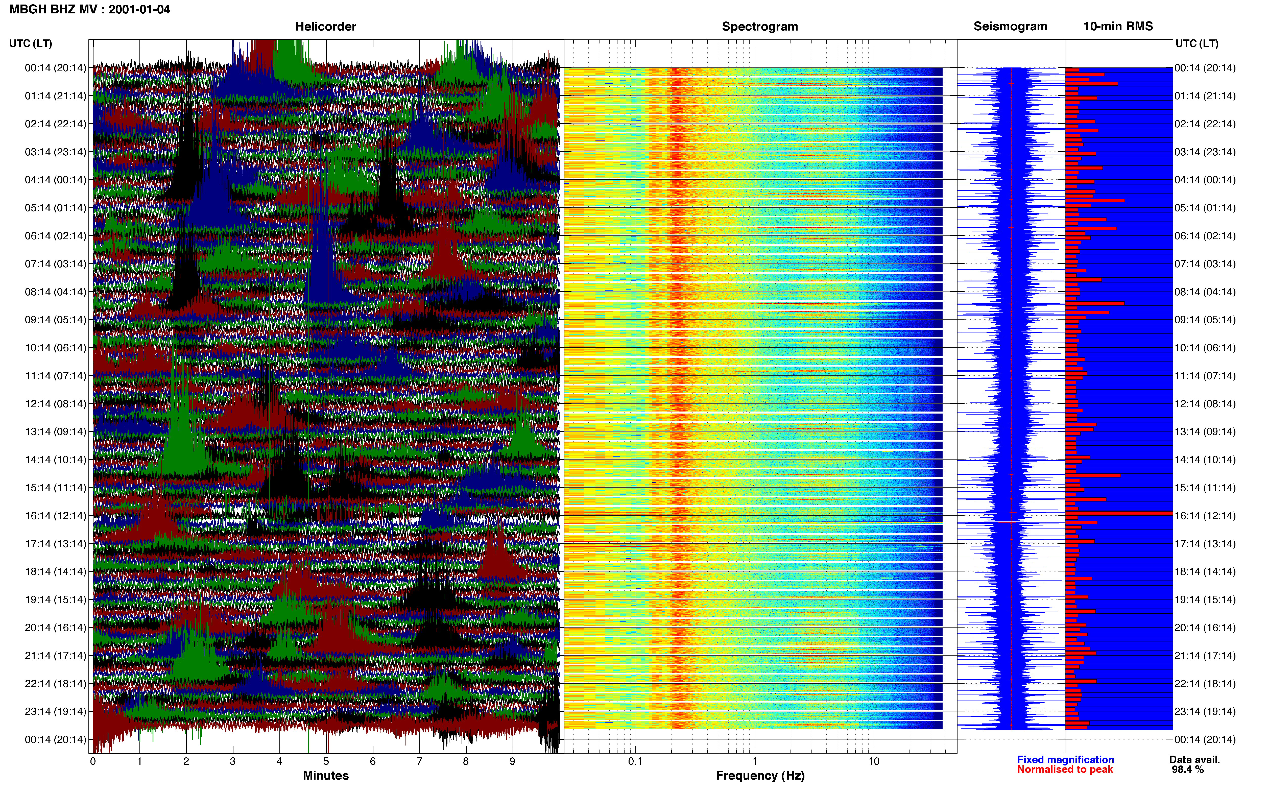The image size is (1268, 793).
Task: Click the right '10:14 (06:14)' time label
Action: pos(1205,348)
